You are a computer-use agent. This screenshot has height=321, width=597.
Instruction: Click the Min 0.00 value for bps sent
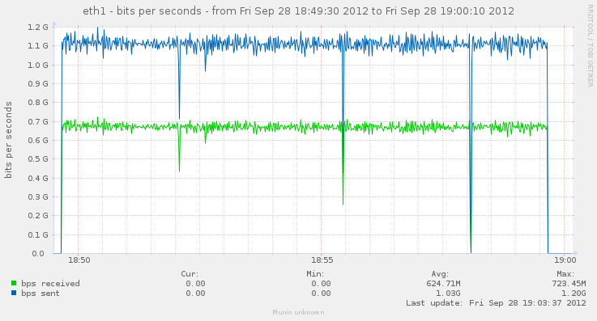321,294
